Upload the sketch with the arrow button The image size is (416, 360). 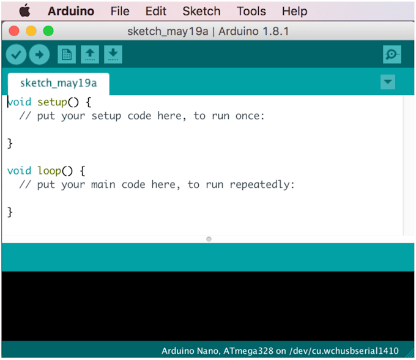tap(39, 54)
